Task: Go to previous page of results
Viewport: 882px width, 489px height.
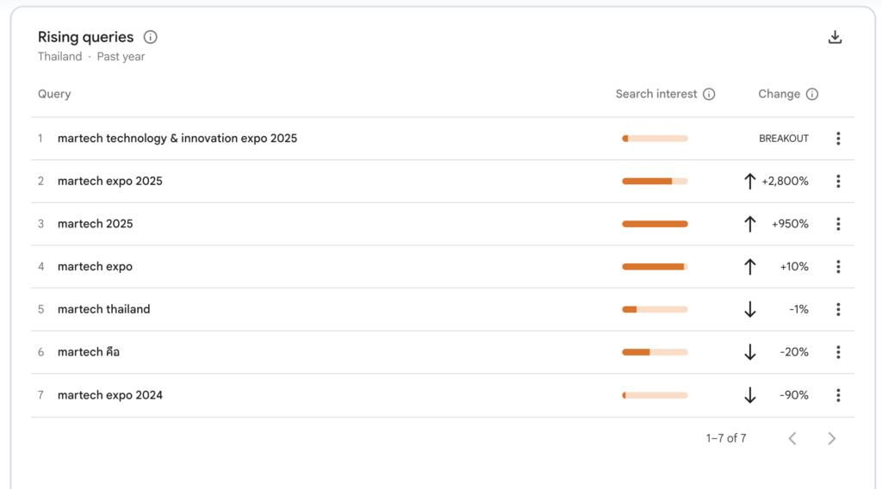Action: click(792, 438)
